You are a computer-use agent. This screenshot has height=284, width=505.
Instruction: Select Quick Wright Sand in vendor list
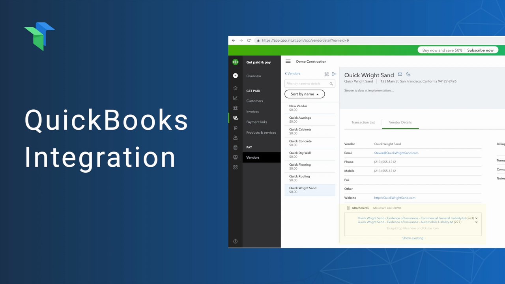point(310,190)
